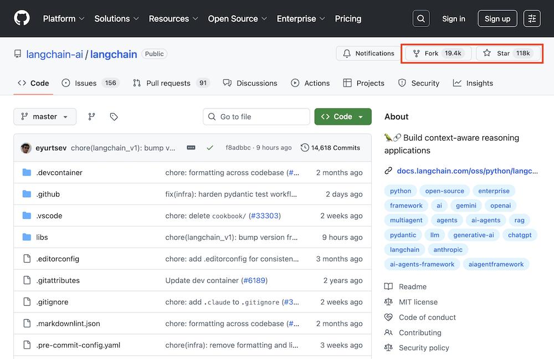This screenshot has width=554, height=359.
Task: Select the anthropic topic tag
Action: coord(448,249)
